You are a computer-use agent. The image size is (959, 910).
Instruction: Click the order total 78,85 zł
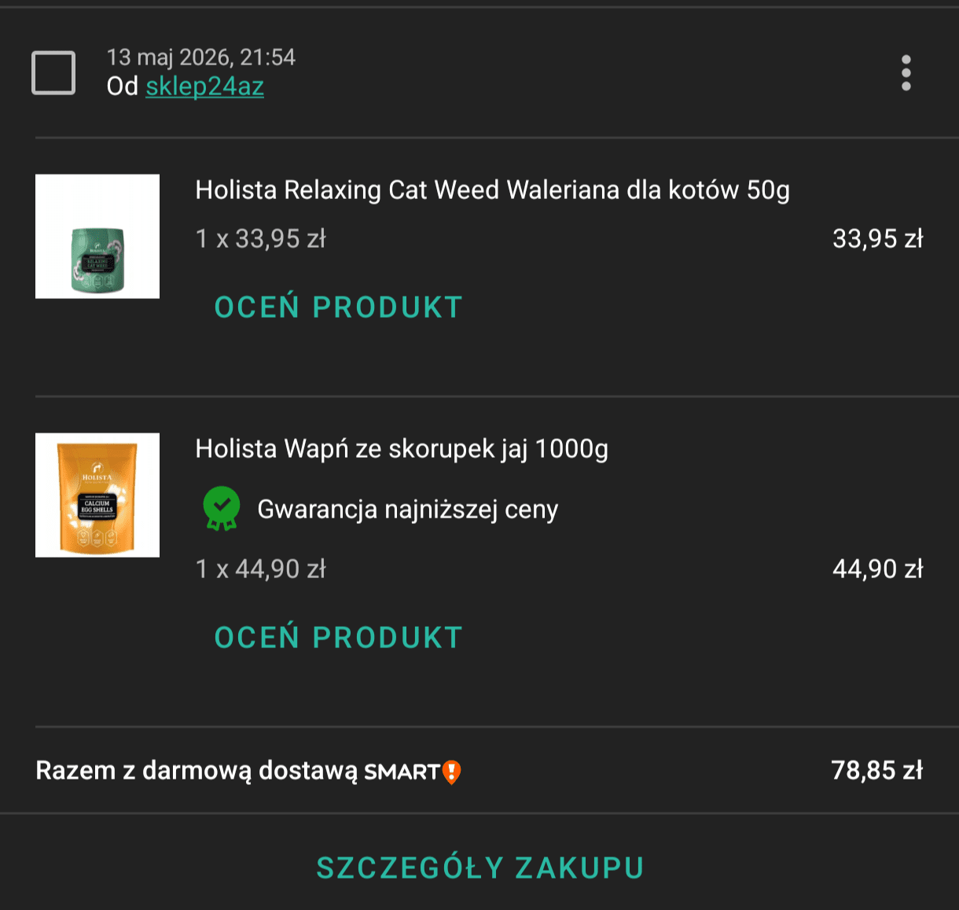(877, 770)
